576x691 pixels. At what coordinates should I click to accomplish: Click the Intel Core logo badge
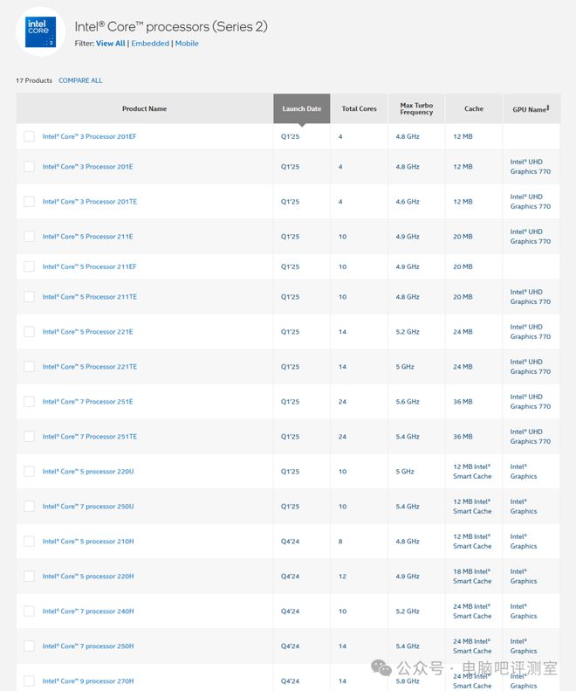click(x=40, y=31)
